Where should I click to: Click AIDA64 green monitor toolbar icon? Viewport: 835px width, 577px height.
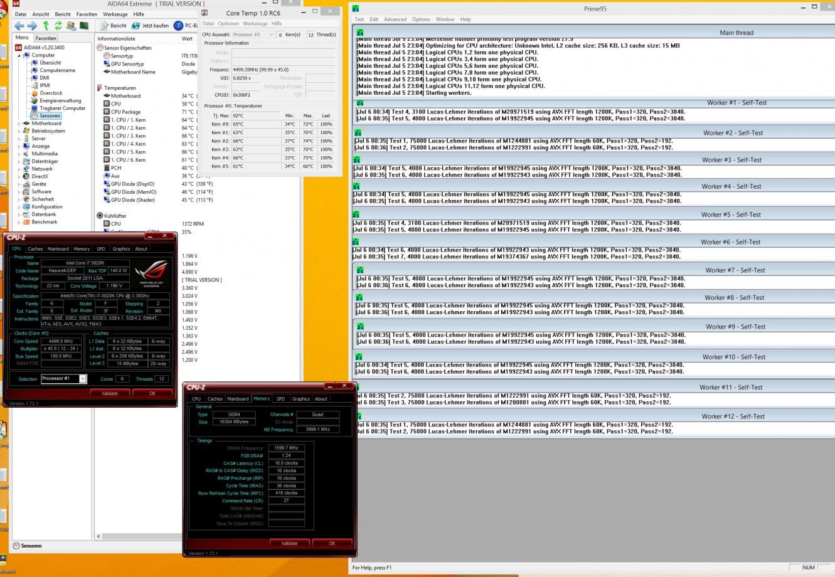pos(83,26)
